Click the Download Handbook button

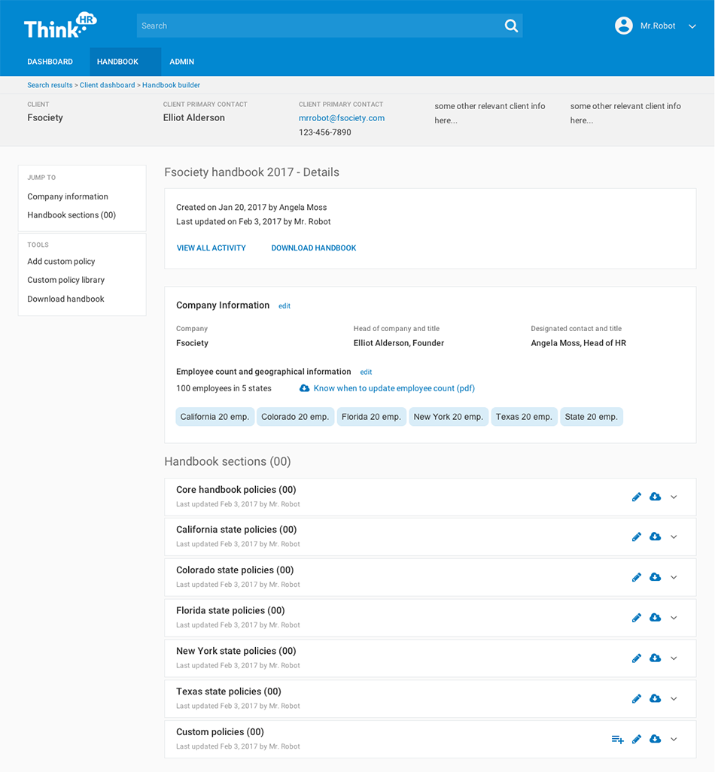(x=314, y=248)
